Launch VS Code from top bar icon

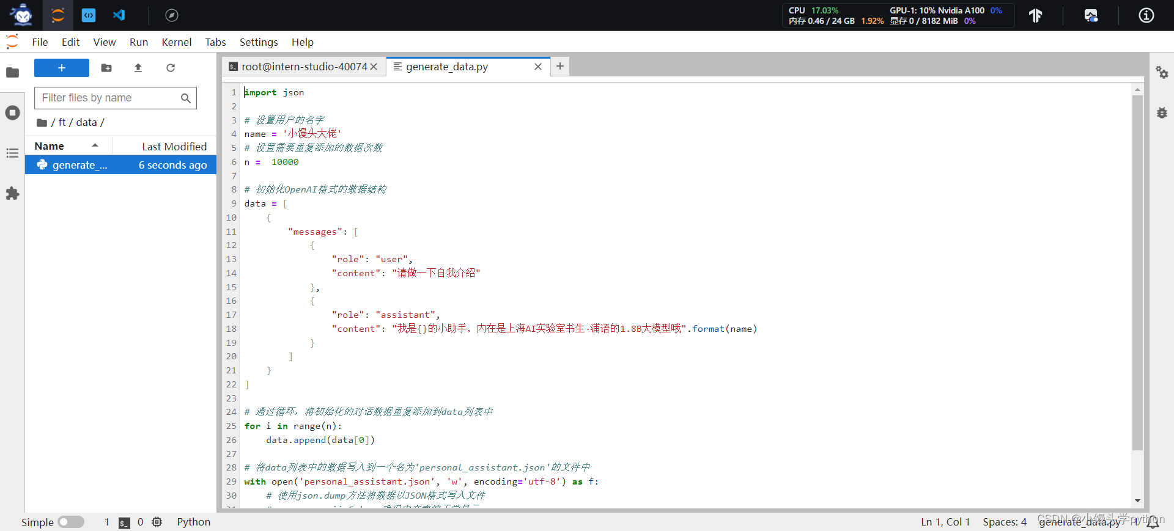[119, 15]
